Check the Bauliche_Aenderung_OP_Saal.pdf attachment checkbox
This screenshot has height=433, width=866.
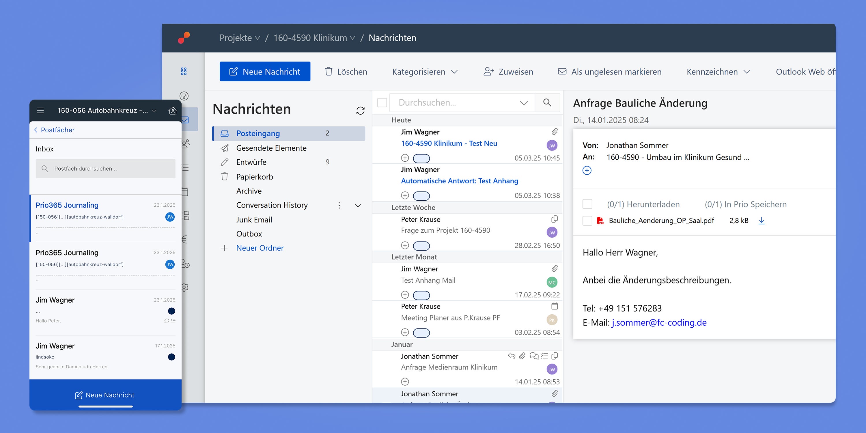(587, 221)
